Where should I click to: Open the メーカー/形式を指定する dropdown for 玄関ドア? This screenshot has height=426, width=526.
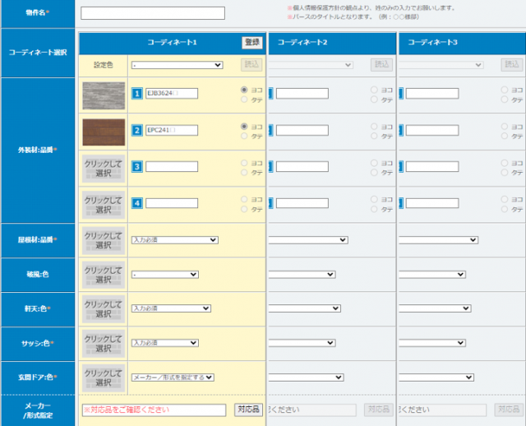tap(173, 377)
